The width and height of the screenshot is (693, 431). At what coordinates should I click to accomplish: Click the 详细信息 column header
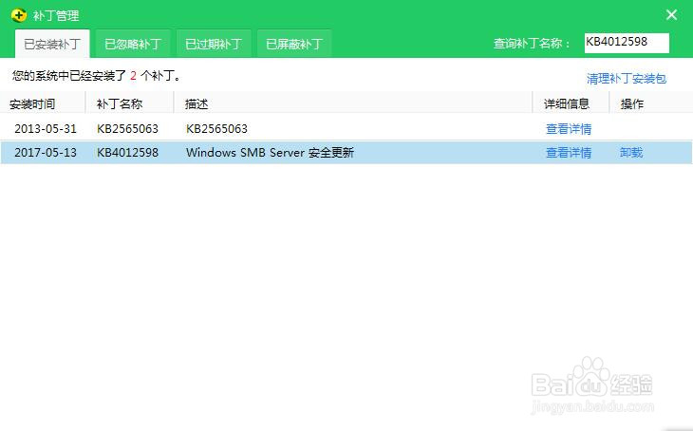pos(567,103)
